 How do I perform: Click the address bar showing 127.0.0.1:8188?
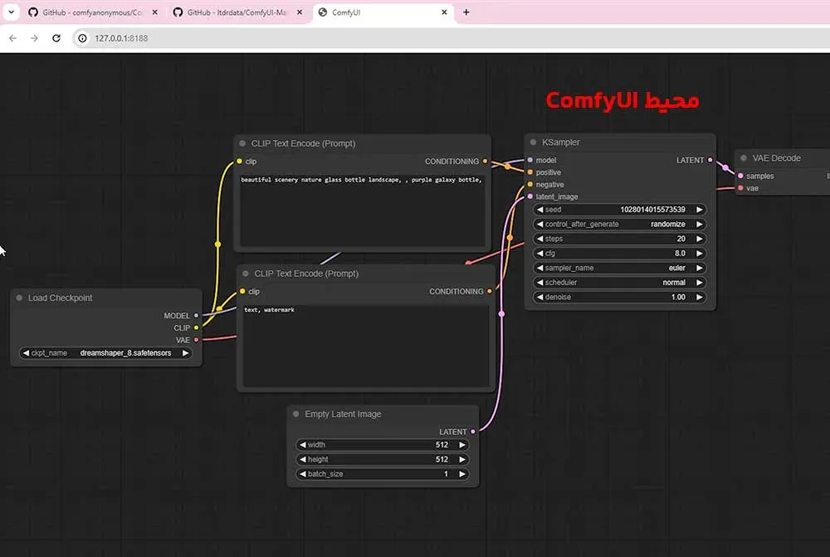(x=455, y=38)
